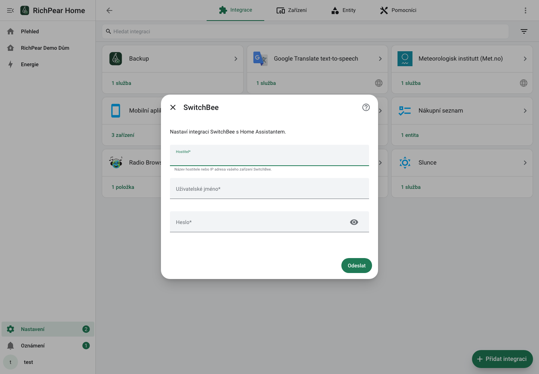Open SwitchBee help question mark icon

[366, 107]
